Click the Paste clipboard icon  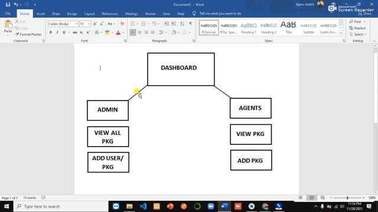click(8, 24)
